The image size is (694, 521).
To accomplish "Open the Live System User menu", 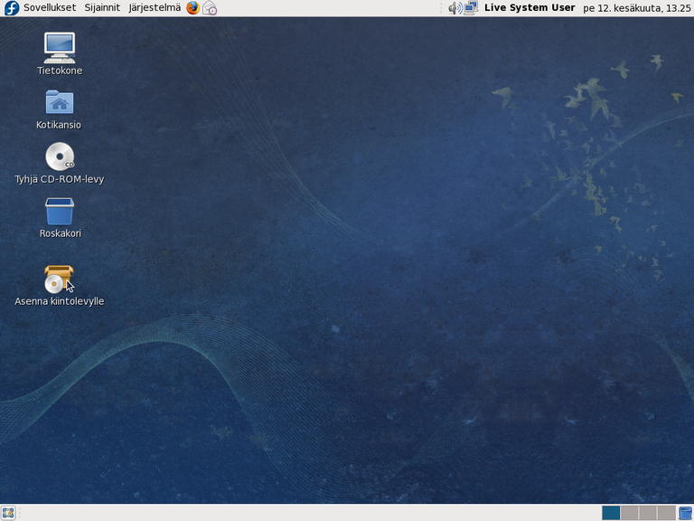I will 530,8.
